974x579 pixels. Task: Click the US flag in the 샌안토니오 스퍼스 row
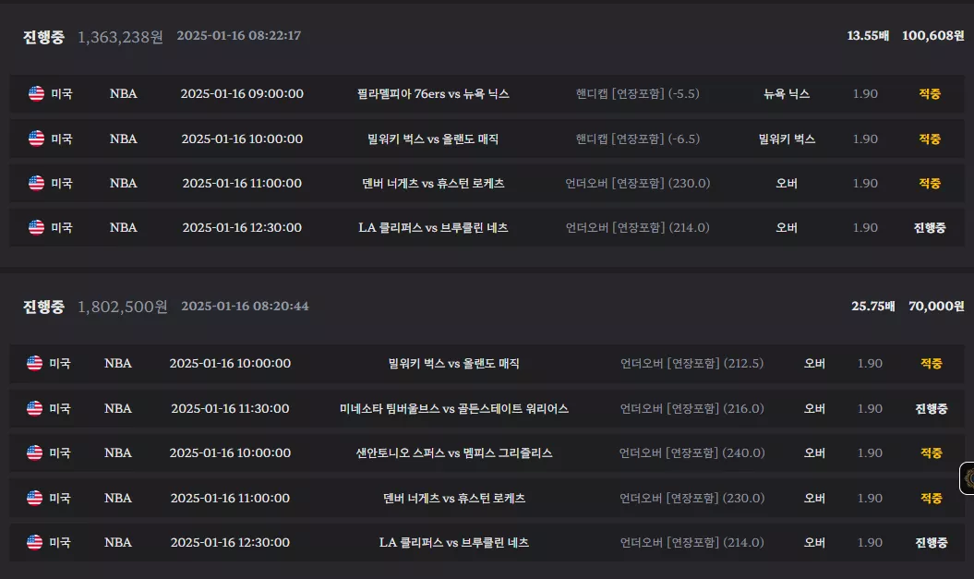(x=35, y=452)
